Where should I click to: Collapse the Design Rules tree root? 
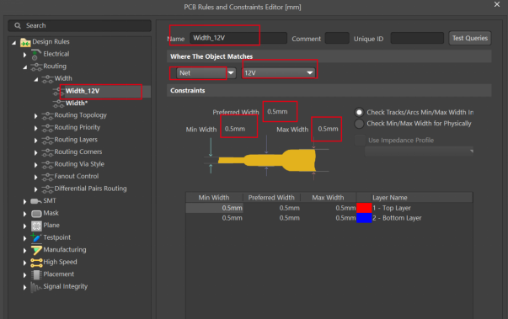pos(14,42)
